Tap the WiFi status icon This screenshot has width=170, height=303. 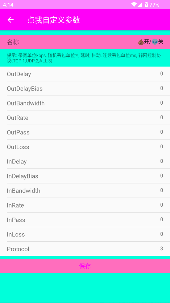(x=134, y=5)
